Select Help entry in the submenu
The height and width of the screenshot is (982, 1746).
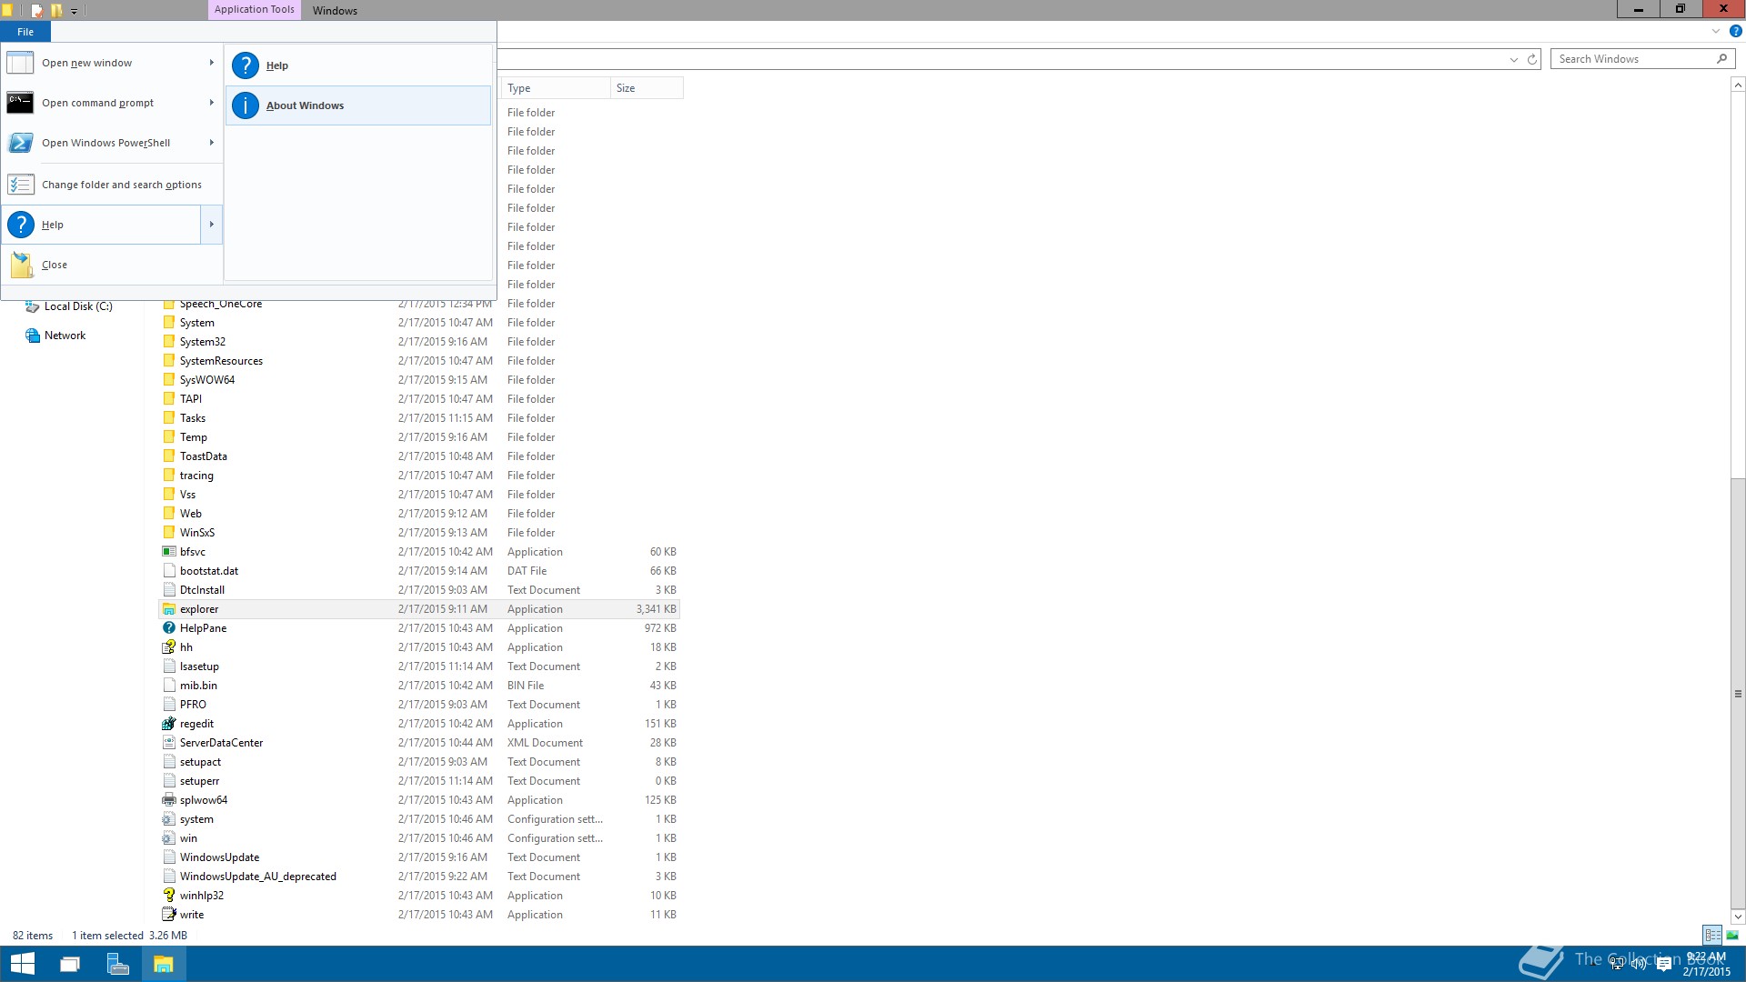click(x=358, y=65)
